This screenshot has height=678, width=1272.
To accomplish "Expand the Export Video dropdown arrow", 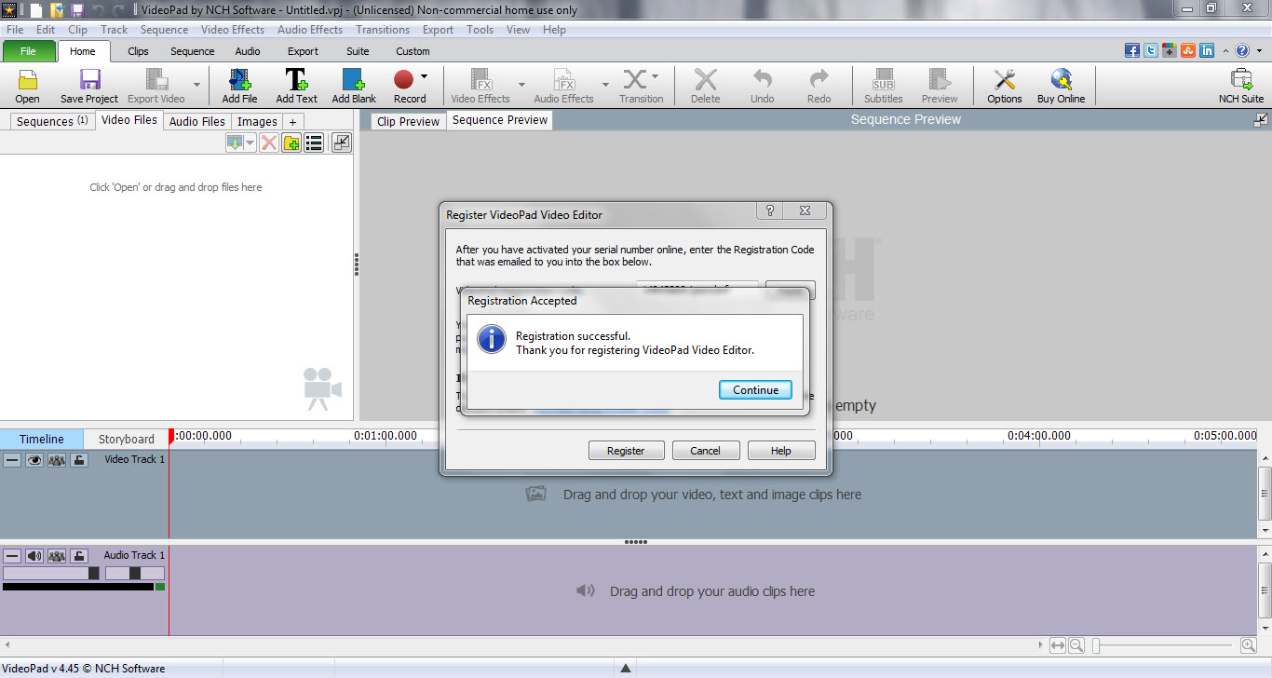I will tap(196, 85).
